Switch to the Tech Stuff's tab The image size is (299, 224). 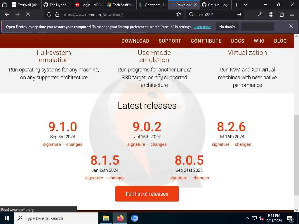pyautogui.click(x=121, y=5)
